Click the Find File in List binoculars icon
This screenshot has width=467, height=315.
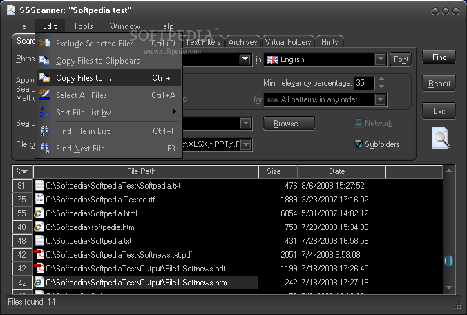(45, 131)
